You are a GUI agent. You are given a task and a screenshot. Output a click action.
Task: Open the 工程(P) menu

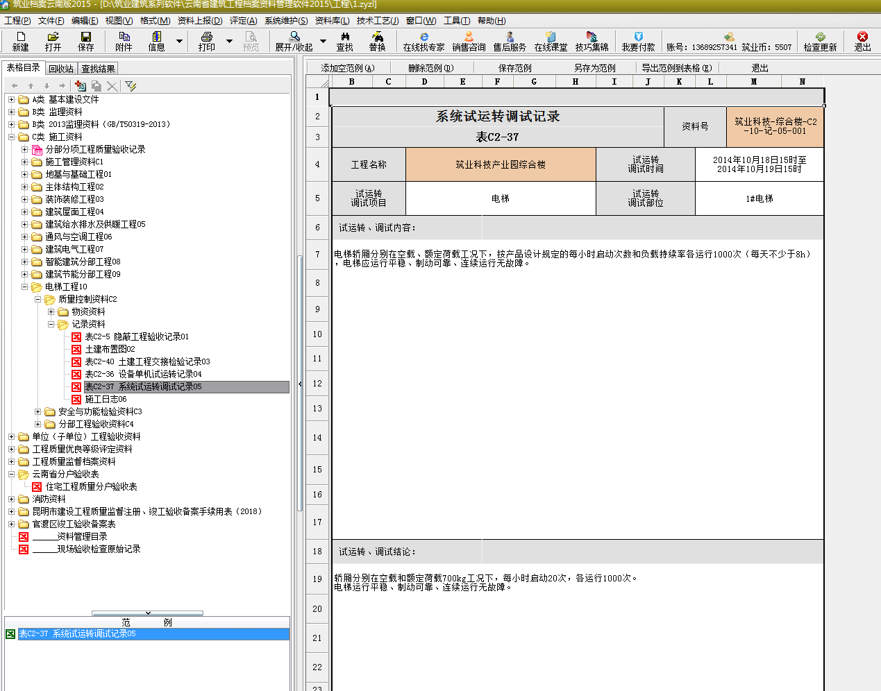point(17,21)
